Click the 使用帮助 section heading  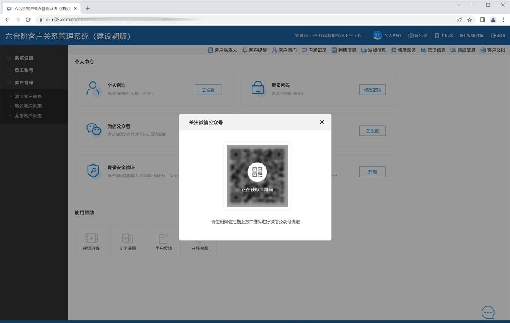[84, 213]
